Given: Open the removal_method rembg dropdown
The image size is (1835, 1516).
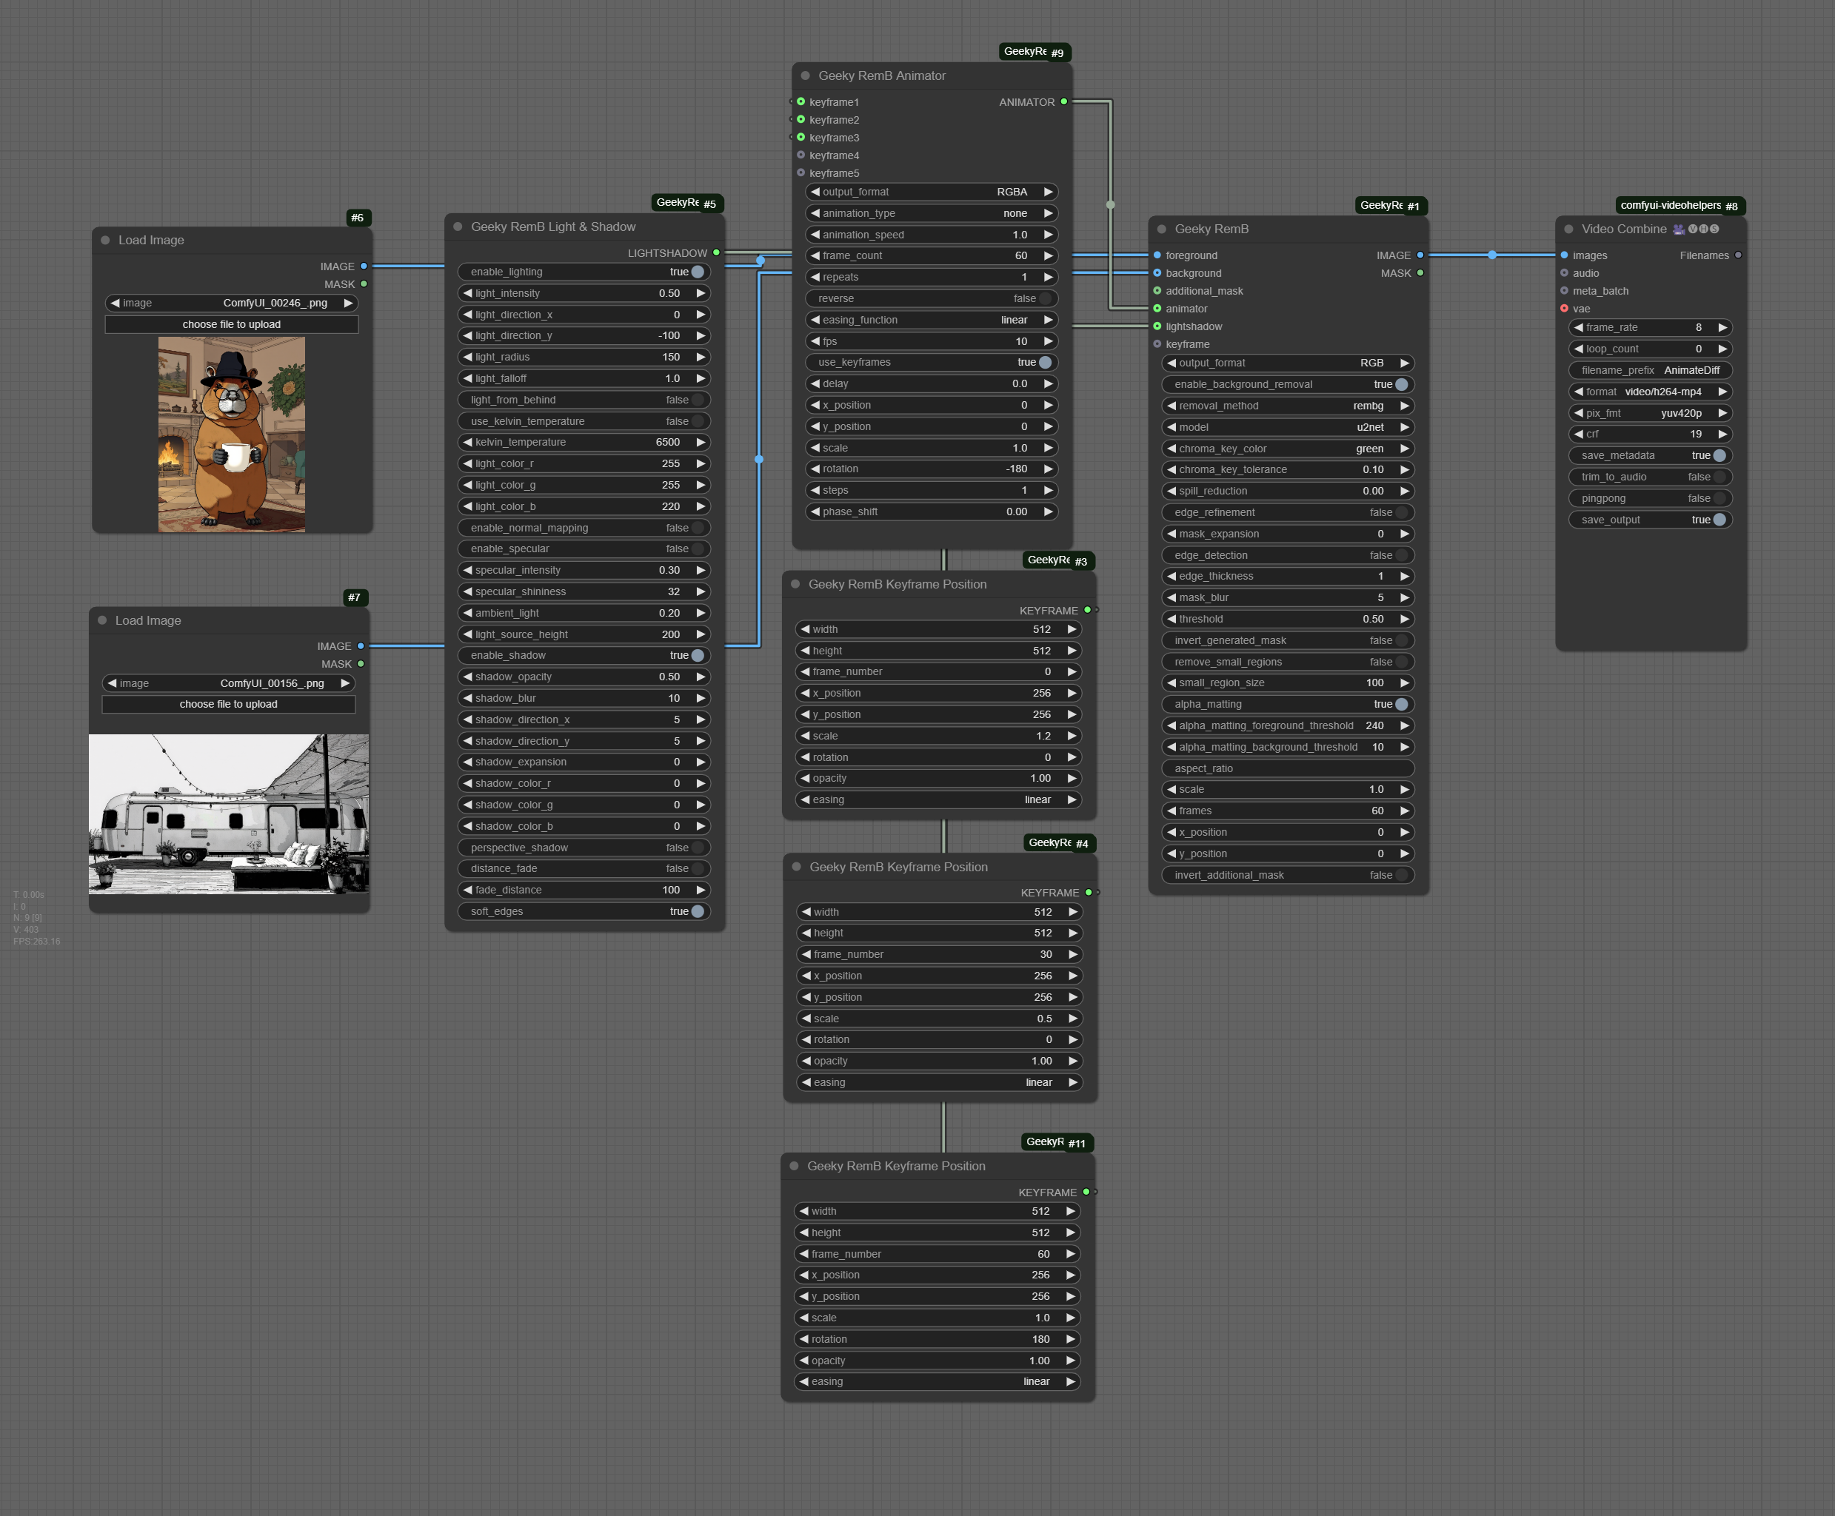Looking at the screenshot, I should pyautogui.click(x=1368, y=406).
